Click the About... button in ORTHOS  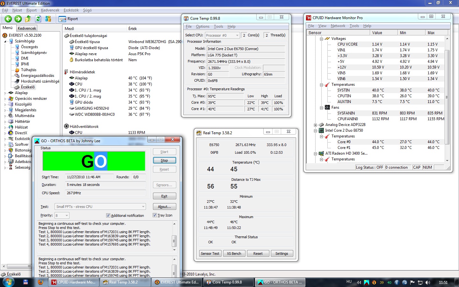164,207
